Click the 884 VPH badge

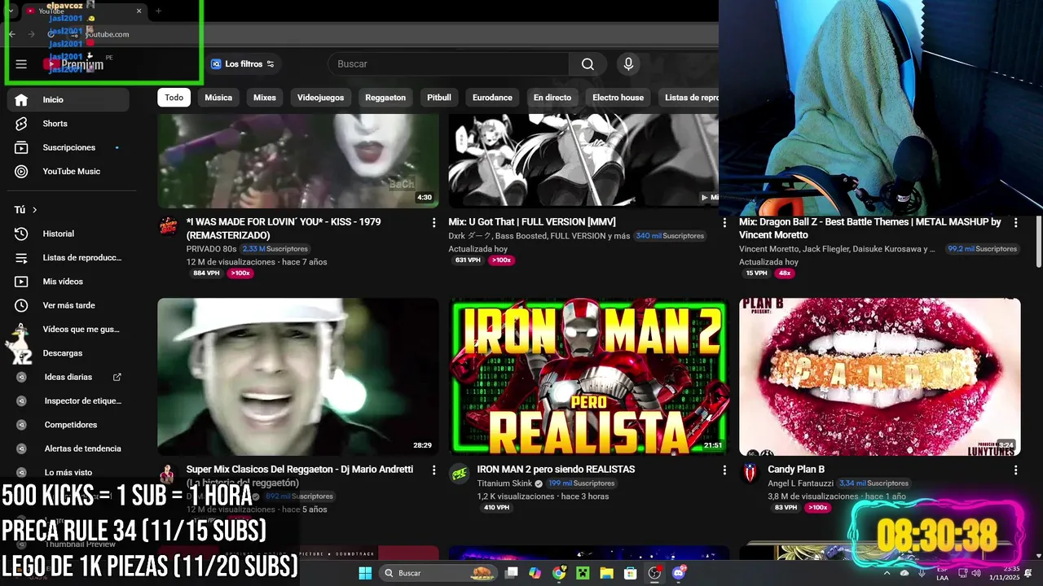pyautogui.click(x=206, y=273)
